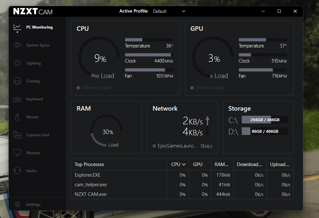The width and height of the screenshot is (319, 218).
Task: Click the GPU fan 716RPM value
Action: [x=279, y=76]
